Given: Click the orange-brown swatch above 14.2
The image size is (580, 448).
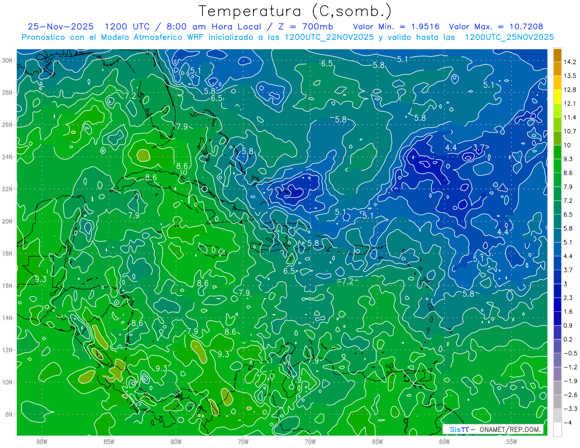Looking at the screenshot, I should pos(557,55).
